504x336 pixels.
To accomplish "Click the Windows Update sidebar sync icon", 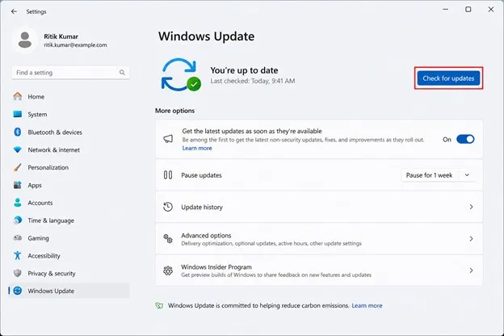I will [x=18, y=291].
